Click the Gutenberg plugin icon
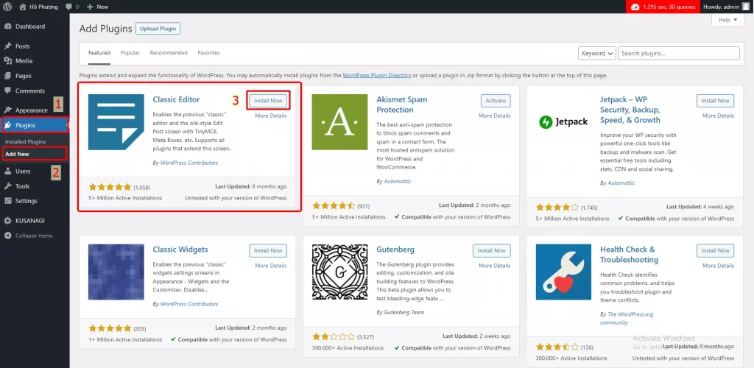Image resolution: width=754 pixels, height=368 pixels. pyautogui.click(x=339, y=272)
